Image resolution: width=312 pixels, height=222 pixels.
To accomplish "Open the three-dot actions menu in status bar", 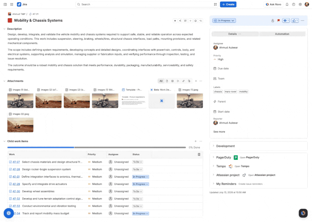I will click(x=302, y=21).
